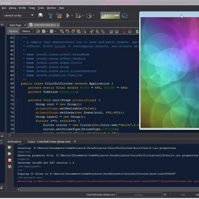Open the Notifications tab

tap(15, 142)
